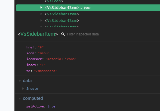Expand the third VsSidebarItem tree arrow
Image resolution: width=160 pixels, height=111 pixels.
(x=41, y=20)
